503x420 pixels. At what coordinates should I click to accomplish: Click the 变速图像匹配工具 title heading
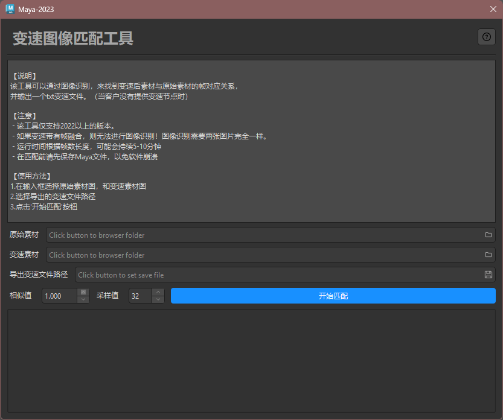pyautogui.click(x=73, y=39)
